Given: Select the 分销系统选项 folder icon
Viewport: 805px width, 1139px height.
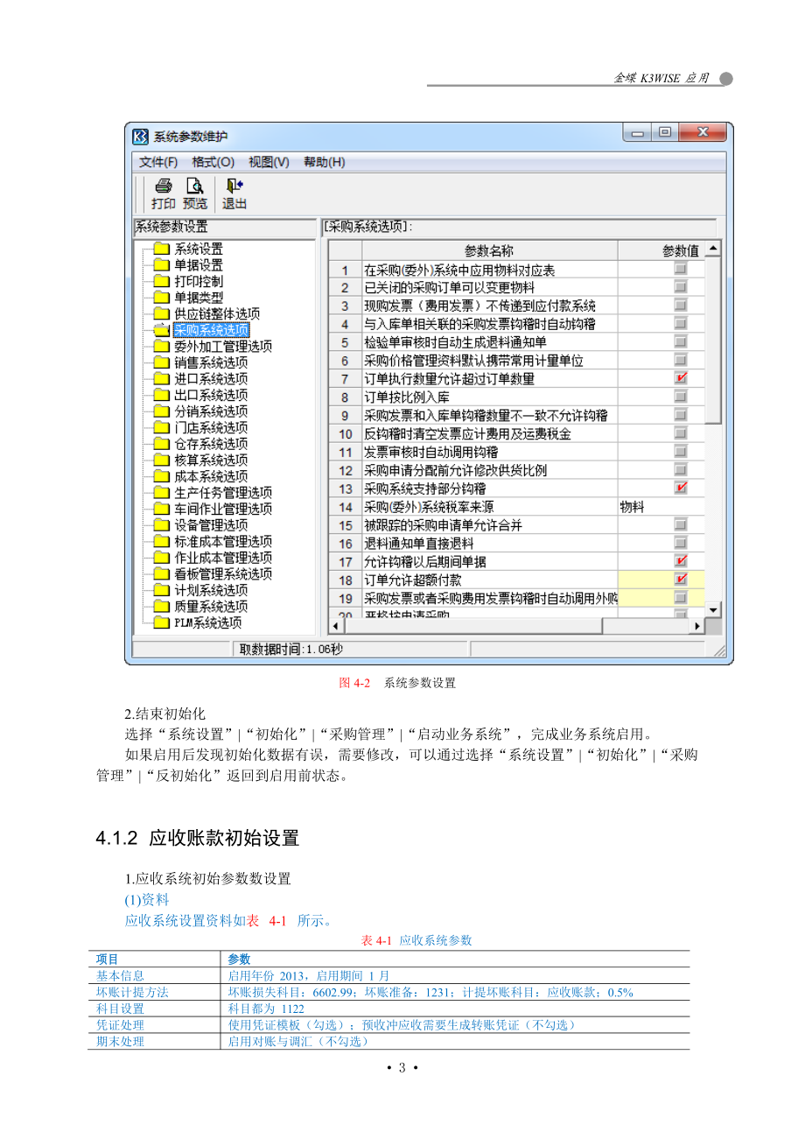Looking at the screenshot, I should click(161, 411).
